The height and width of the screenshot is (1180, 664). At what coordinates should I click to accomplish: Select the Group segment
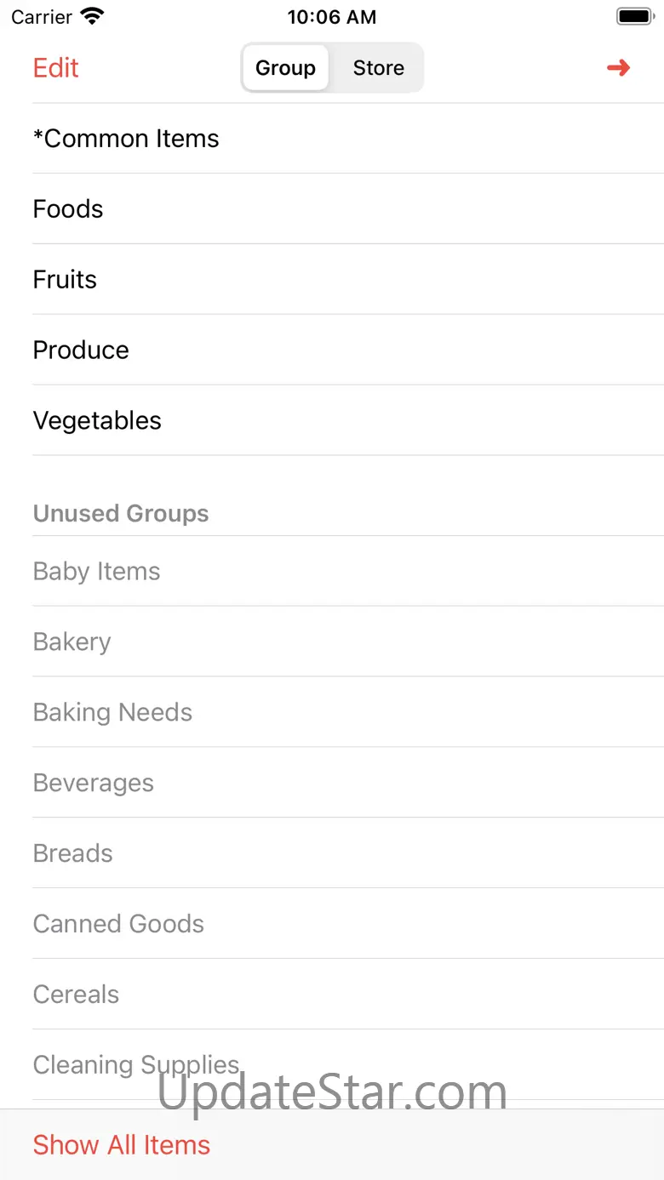285,68
